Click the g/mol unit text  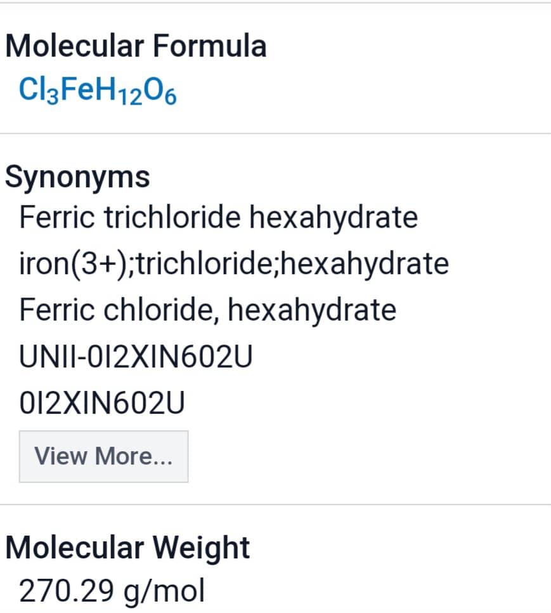[164, 592]
